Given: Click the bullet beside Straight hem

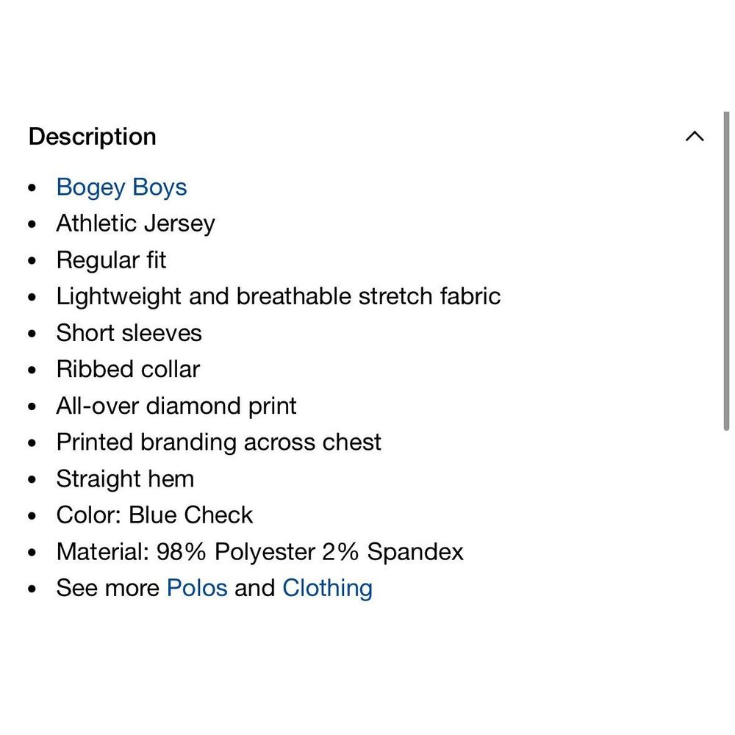Looking at the screenshot, I should coord(32,479).
